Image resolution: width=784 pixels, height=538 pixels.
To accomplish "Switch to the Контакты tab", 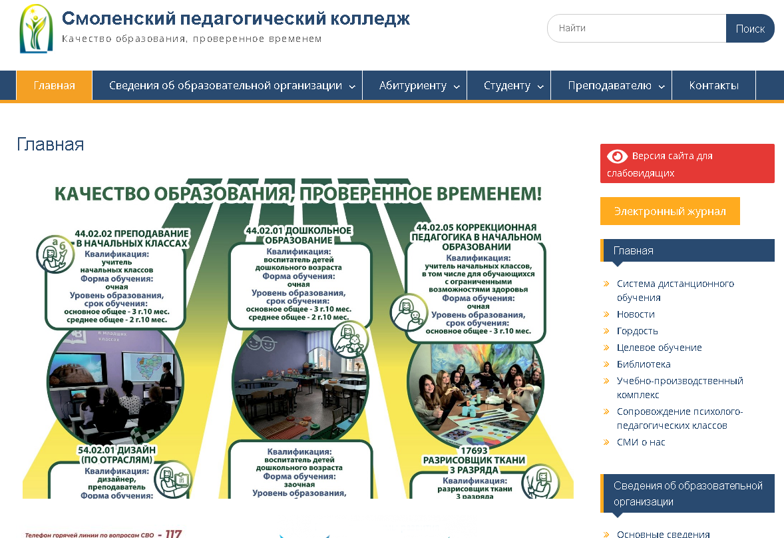I will point(713,85).
